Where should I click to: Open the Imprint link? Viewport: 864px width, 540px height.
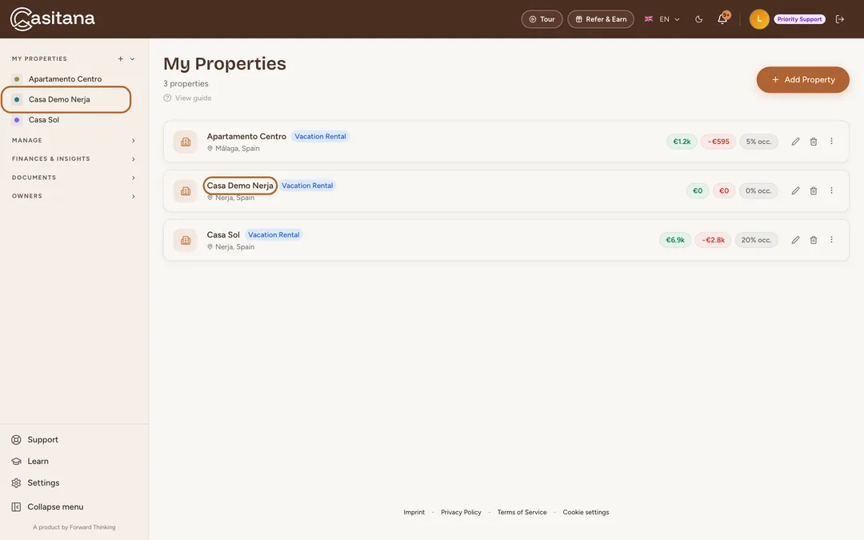coord(414,512)
